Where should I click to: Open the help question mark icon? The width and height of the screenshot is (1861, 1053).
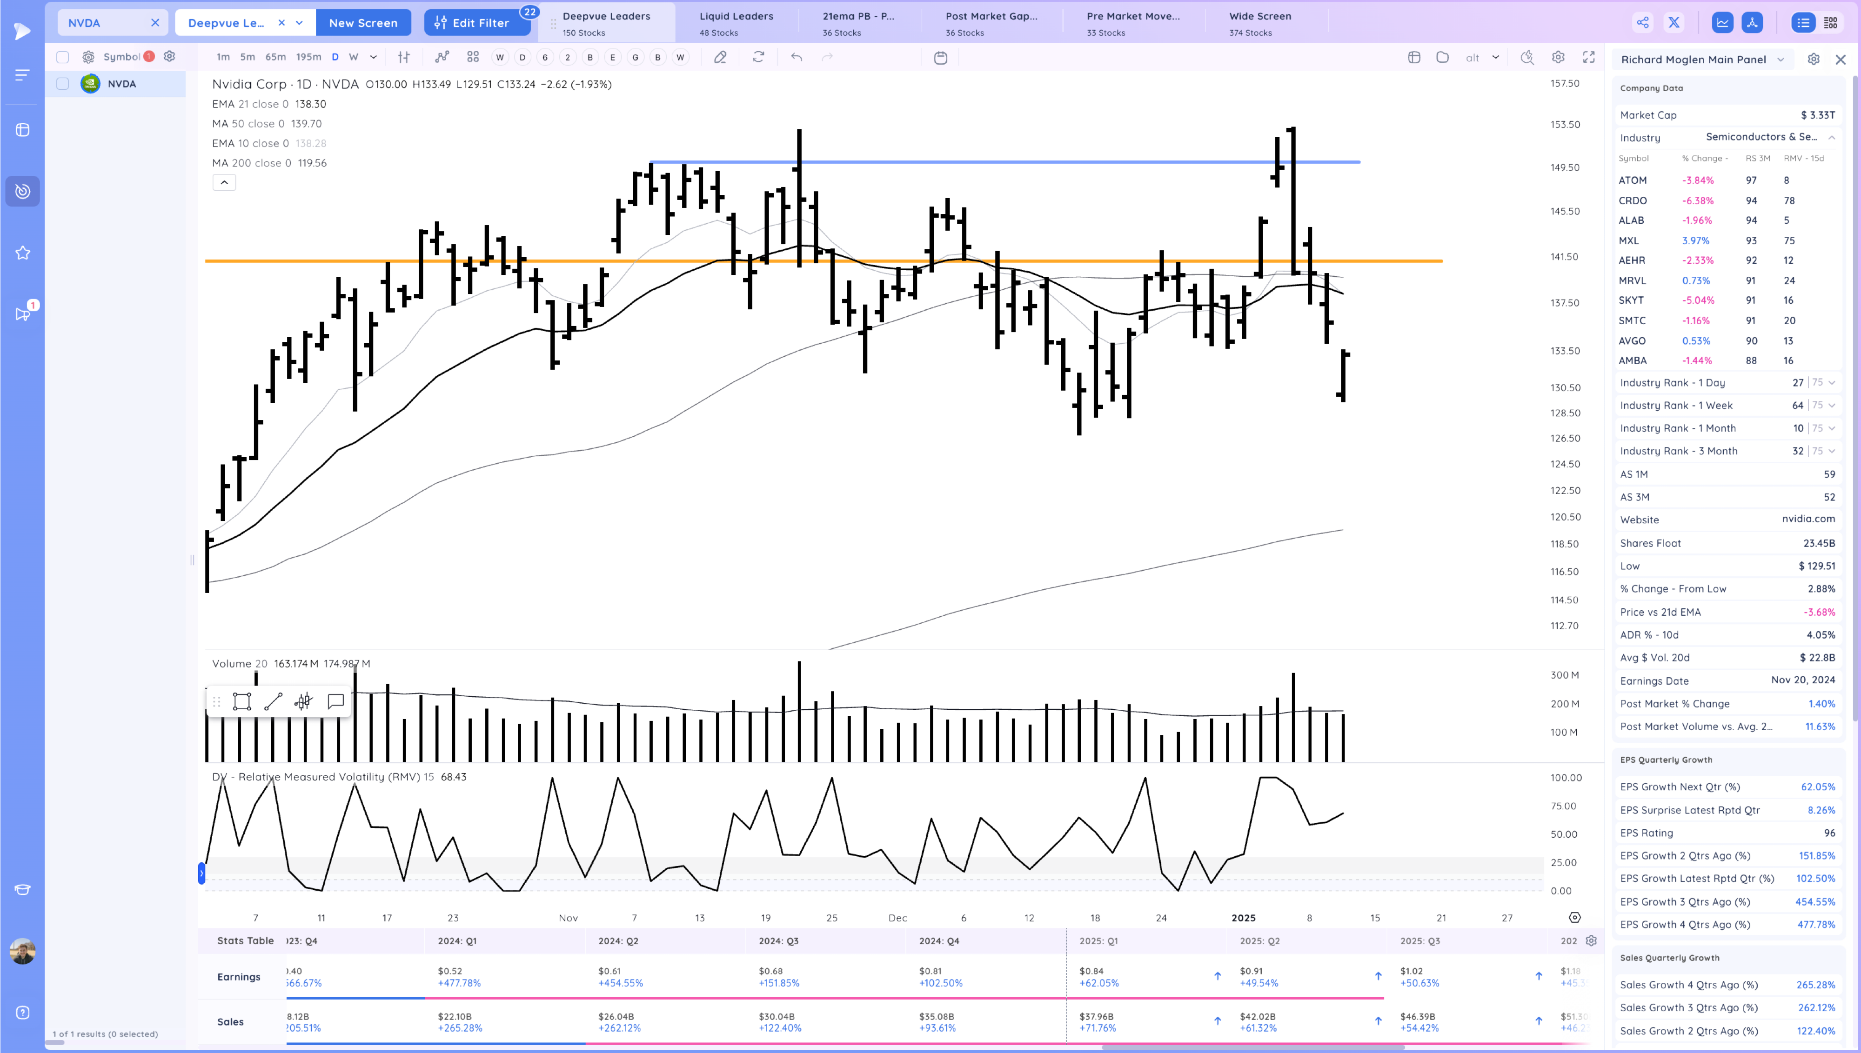point(22,1013)
